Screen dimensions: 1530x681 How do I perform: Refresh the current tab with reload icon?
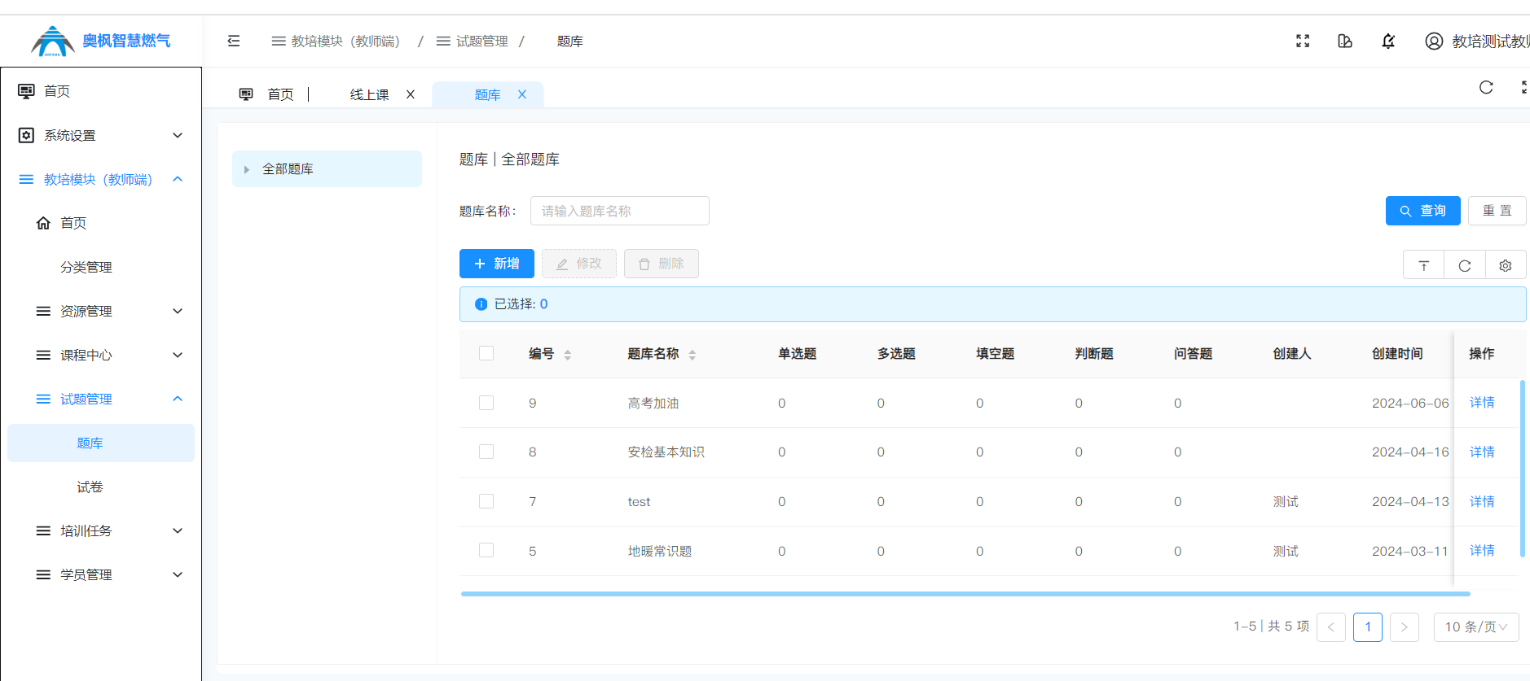click(x=1486, y=87)
